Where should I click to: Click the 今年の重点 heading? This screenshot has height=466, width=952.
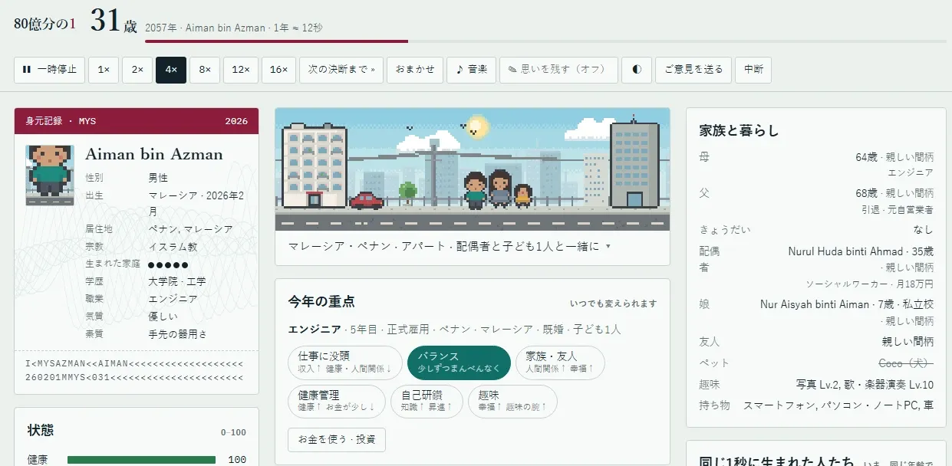click(x=321, y=302)
